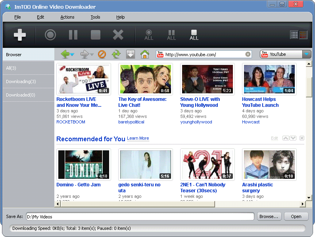Open the Actions menu

pyautogui.click(x=67, y=17)
